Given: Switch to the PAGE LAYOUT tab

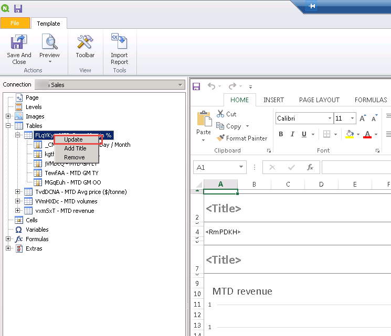Looking at the screenshot, I should coord(319,100).
